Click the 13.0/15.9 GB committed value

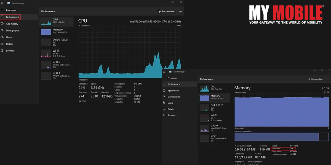pyautogui.click(x=243, y=157)
